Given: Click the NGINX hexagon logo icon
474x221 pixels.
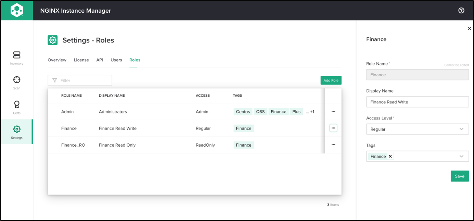Looking at the screenshot, I should 17,11.
